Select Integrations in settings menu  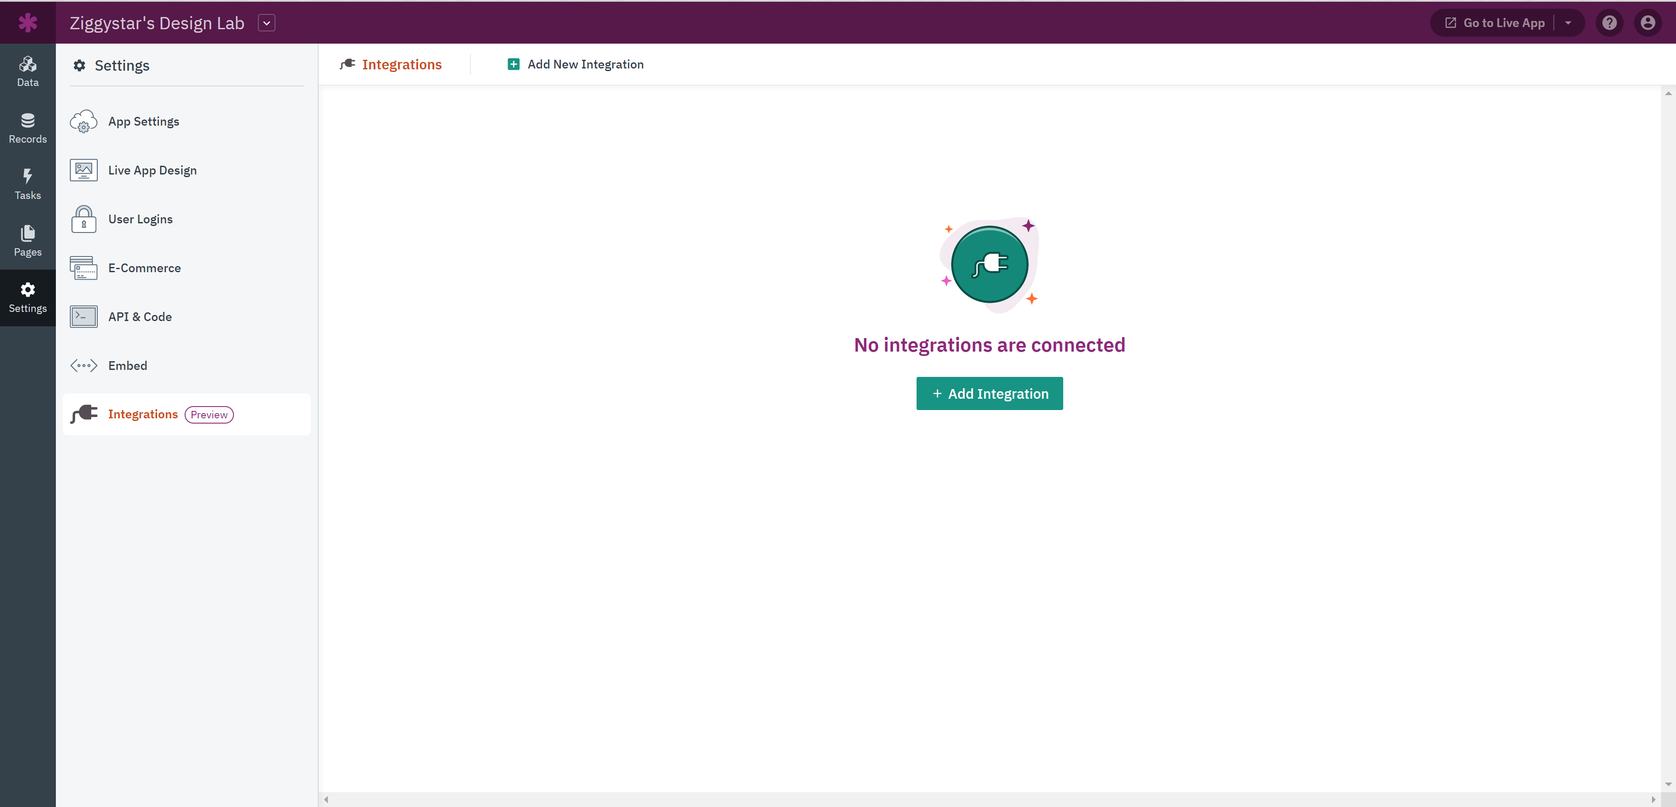(x=187, y=414)
